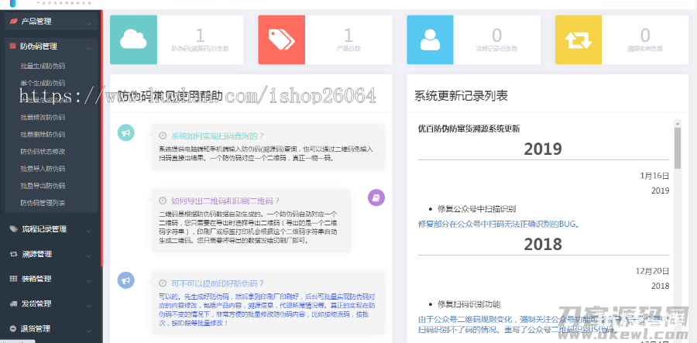Viewport: 697px width, 343px height.
Task: Open the 系统如何实现扫码查询的？ help title
Action: 218,136
